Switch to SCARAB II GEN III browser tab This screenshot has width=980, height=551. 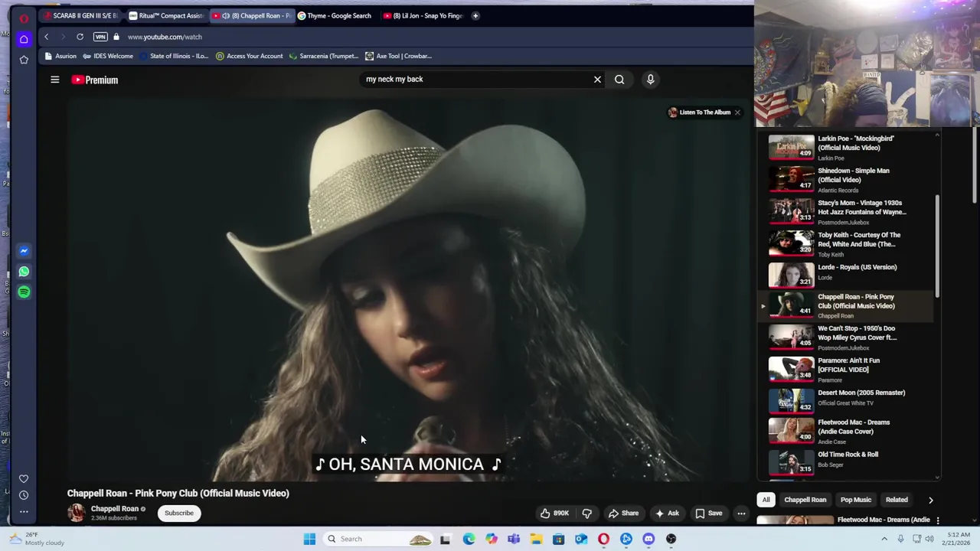tap(81, 15)
